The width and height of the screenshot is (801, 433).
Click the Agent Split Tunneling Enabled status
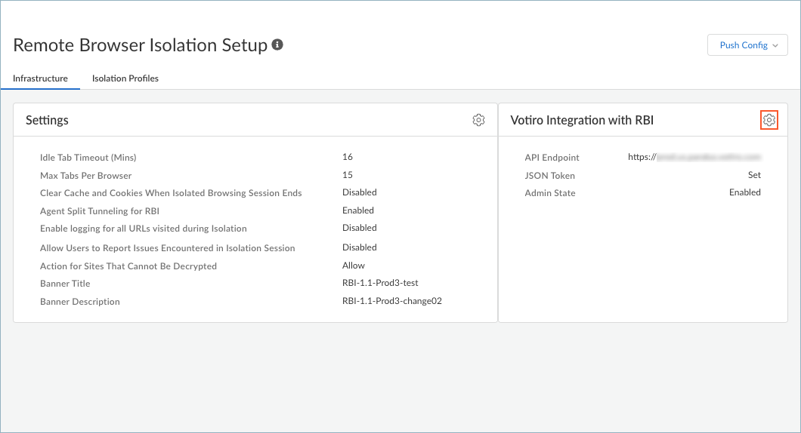(358, 210)
